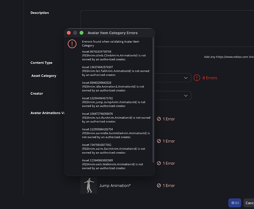Open the Creator dropdown chevron
The height and width of the screenshot is (209, 254).
[186, 96]
